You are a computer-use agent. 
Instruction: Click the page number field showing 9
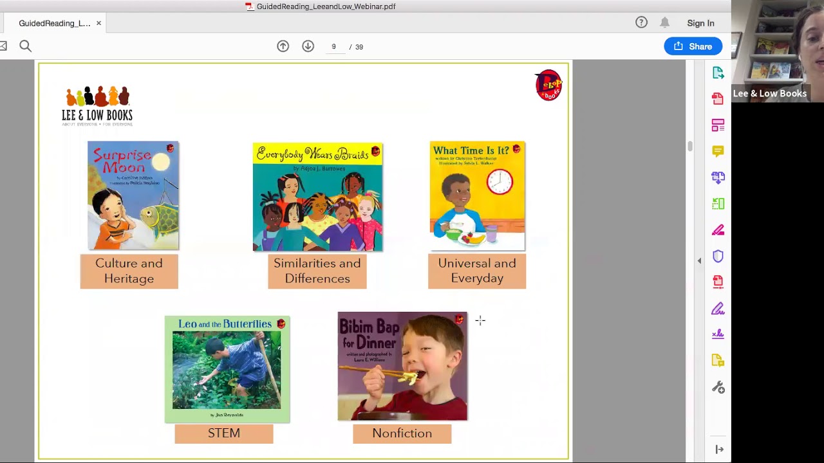click(333, 46)
